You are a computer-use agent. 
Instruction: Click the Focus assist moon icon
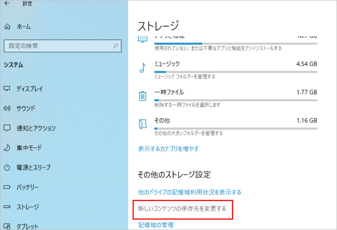(7, 148)
